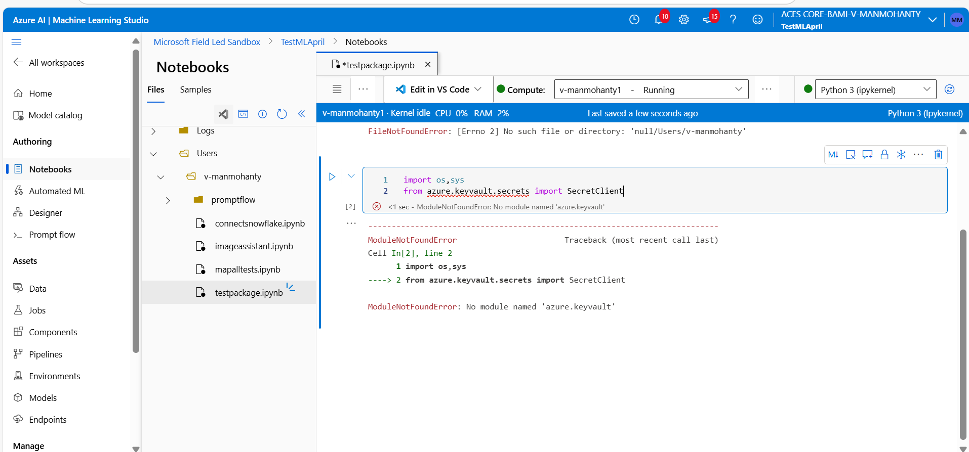The height and width of the screenshot is (452, 969).
Task: Expand workspace switcher chevron in header
Action: pos(932,20)
